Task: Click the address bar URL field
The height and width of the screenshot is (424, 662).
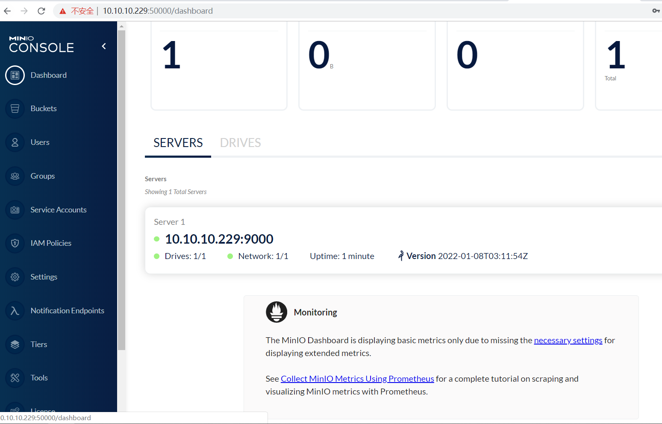Action: coord(299,11)
